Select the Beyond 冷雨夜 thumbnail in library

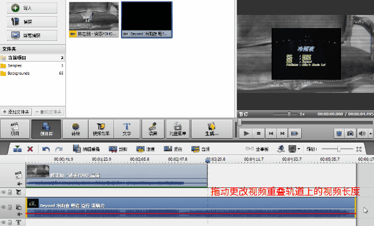(146, 19)
